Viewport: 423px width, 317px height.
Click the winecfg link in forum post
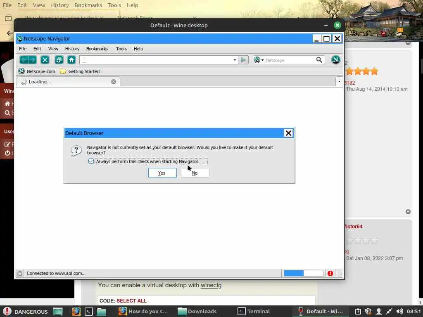211,285
